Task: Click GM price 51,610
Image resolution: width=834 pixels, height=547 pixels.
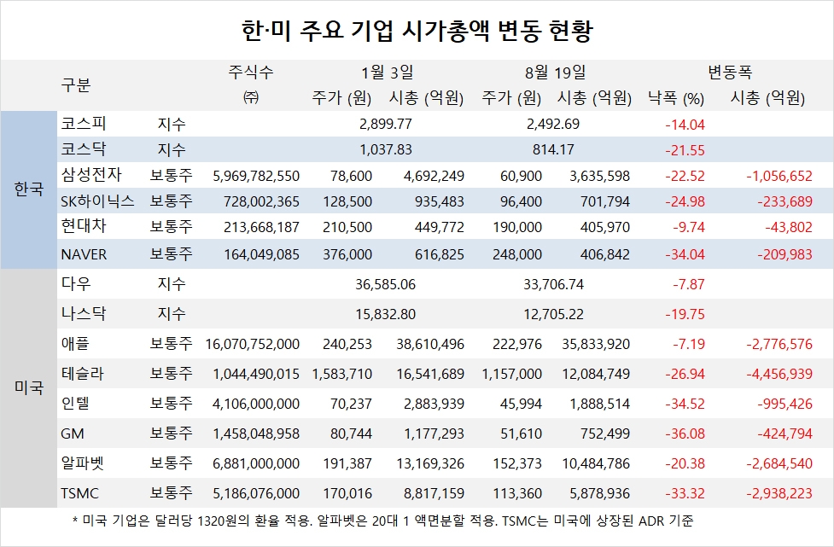Action: point(522,434)
